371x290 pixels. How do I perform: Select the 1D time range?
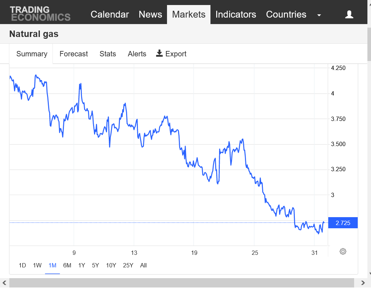[x=22, y=266]
